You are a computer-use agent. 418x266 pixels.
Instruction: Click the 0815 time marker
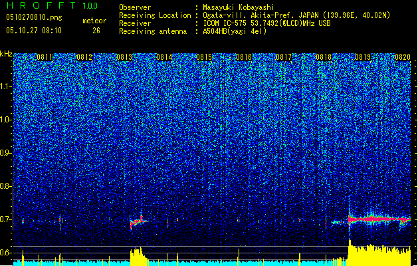204,57
